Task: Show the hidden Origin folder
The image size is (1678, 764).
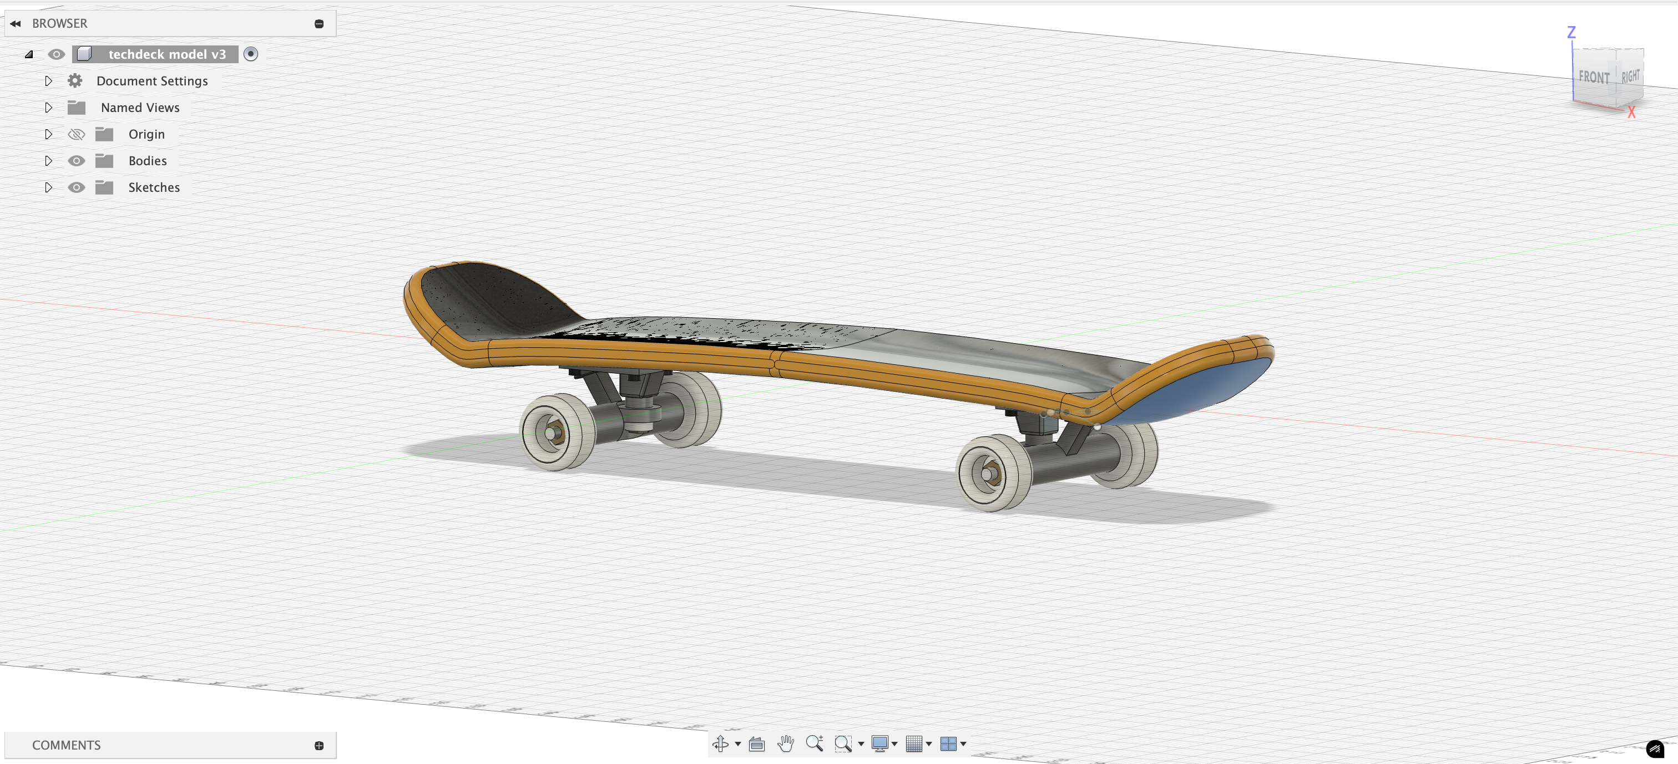Action: [76, 134]
